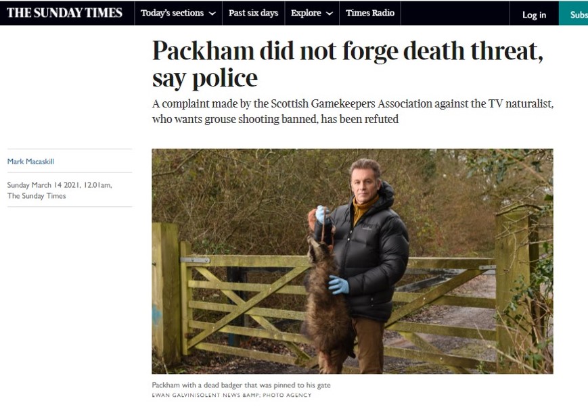Image resolution: width=588 pixels, height=409 pixels.
Task: Open author Mark Macaskill's page
Action: coord(30,162)
